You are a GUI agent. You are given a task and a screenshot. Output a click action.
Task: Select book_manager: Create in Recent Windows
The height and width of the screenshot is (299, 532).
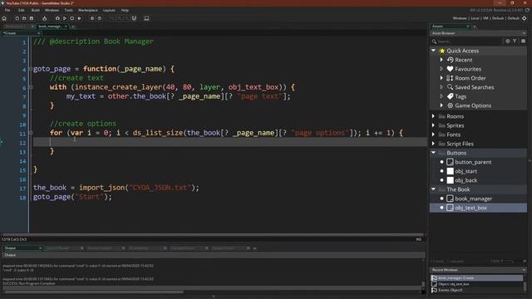coord(477,277)
